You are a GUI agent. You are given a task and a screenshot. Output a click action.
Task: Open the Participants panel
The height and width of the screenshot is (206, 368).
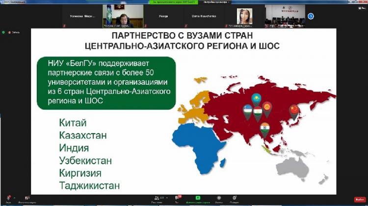point(157,198)
